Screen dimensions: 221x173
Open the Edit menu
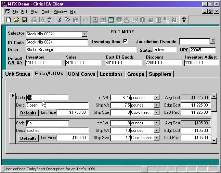(24, 12)
